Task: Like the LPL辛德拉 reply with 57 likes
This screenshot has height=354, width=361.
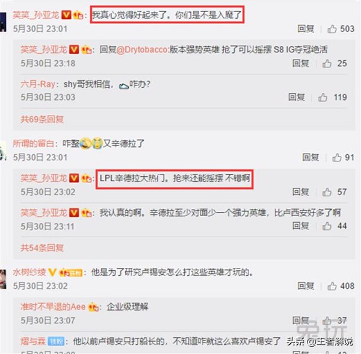Action: pos(327,192)
